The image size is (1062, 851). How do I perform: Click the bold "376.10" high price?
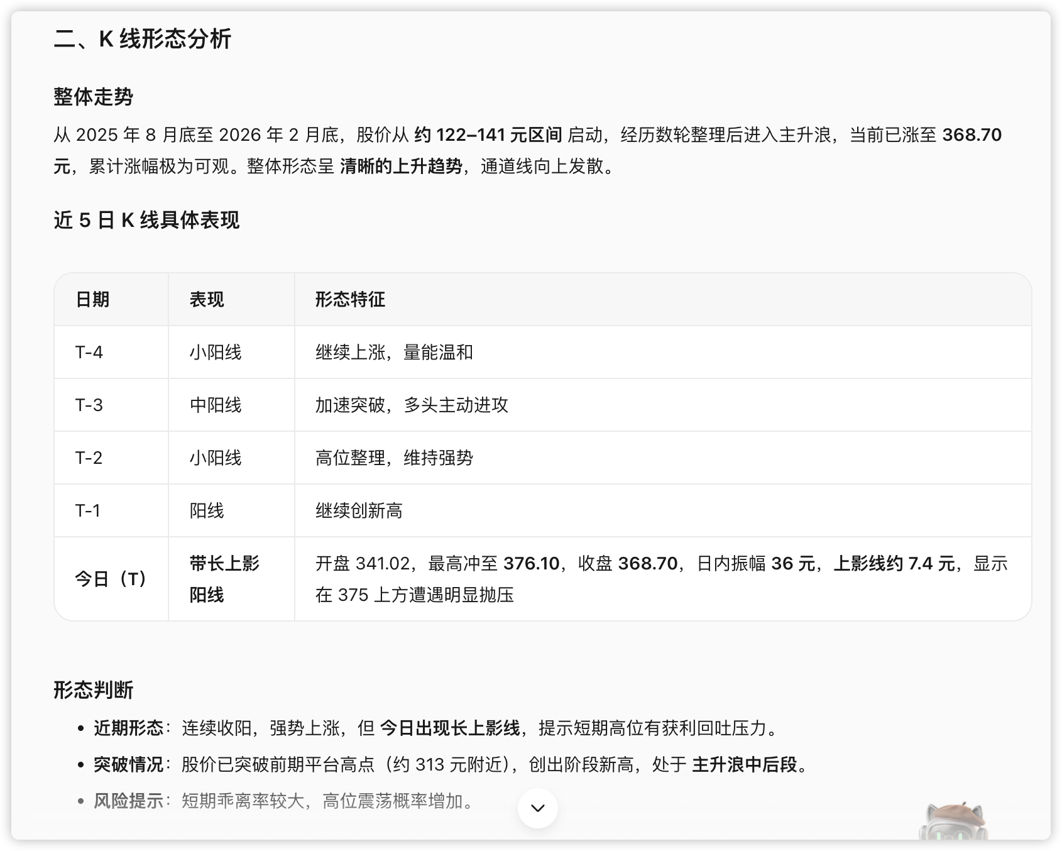[532, 563]
